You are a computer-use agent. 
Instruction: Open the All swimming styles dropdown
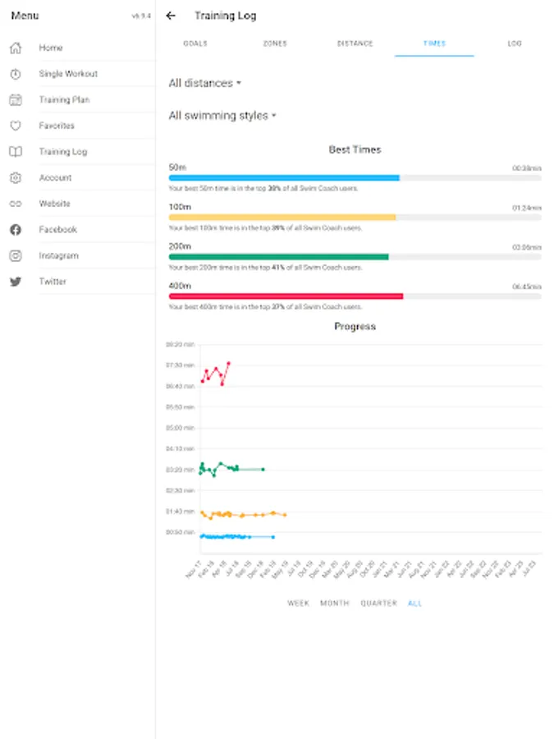click(x=222, y=116)
